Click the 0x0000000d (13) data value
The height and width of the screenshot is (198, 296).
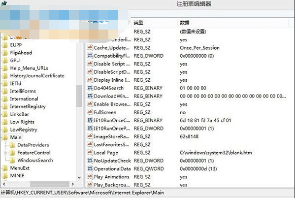198,169
